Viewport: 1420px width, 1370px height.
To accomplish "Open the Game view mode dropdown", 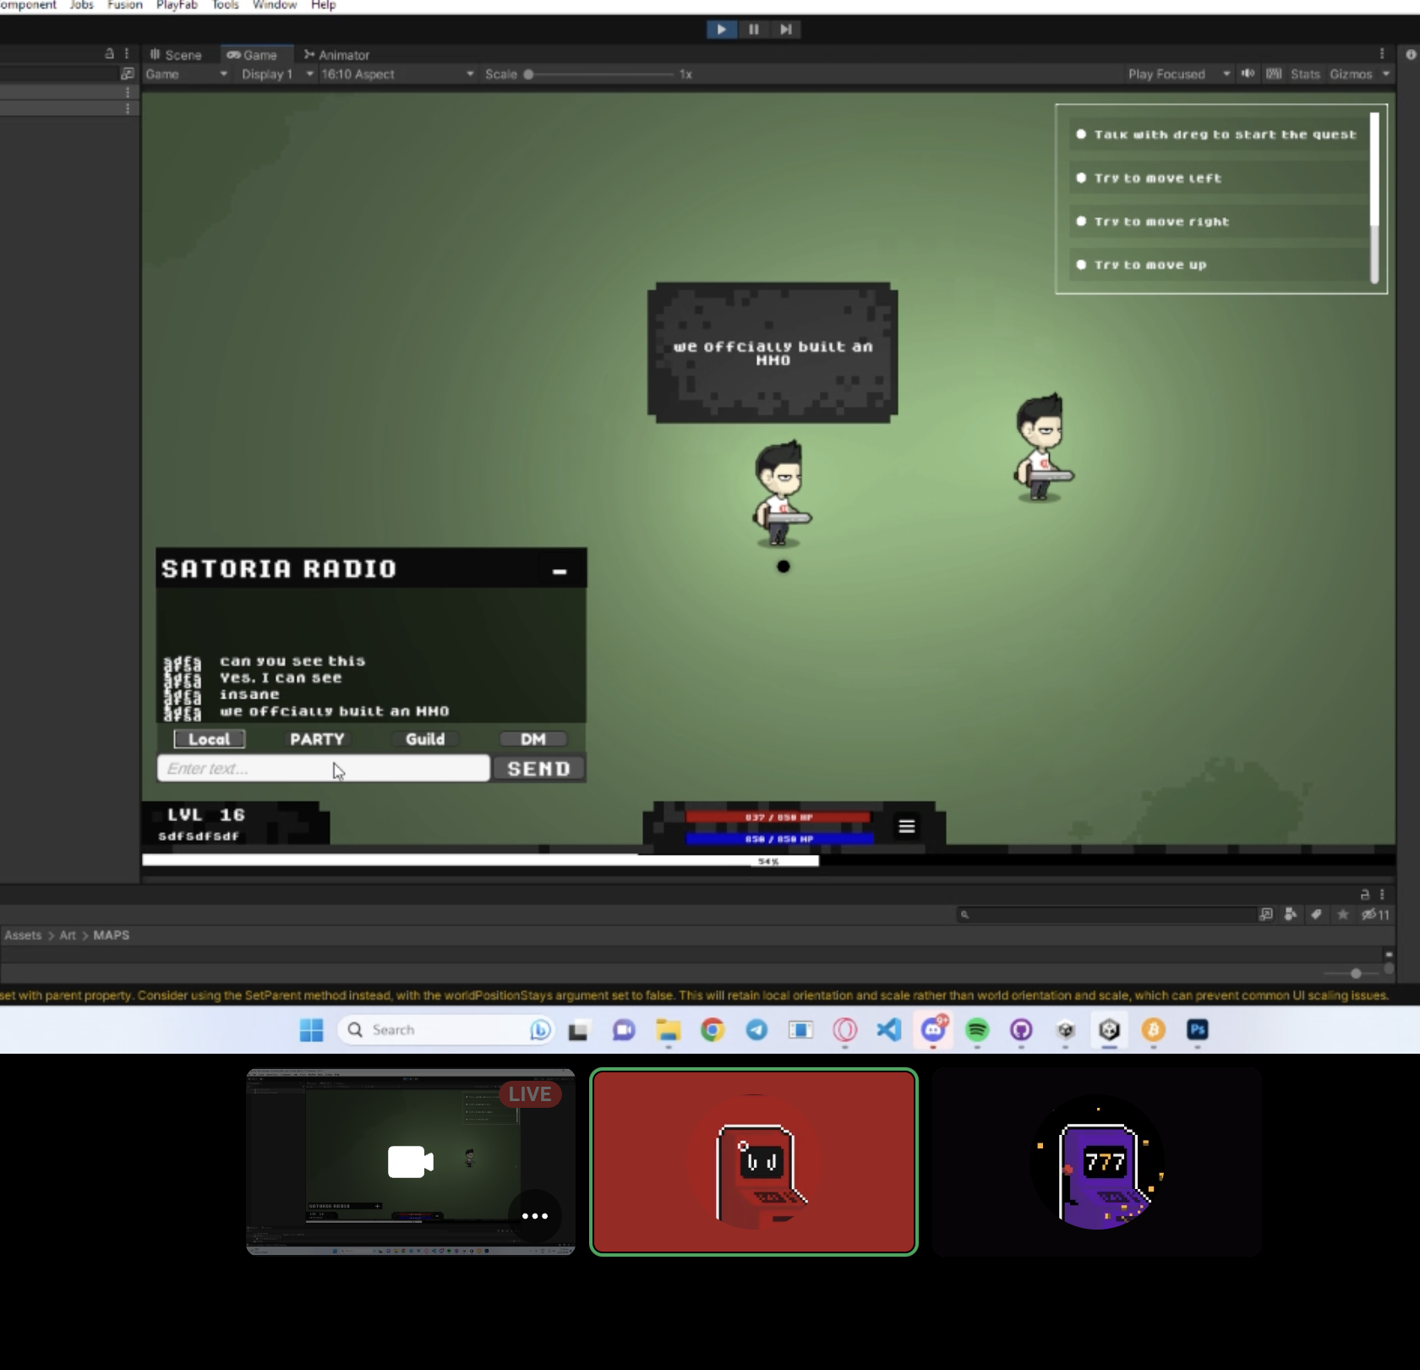I will point(187,74).
